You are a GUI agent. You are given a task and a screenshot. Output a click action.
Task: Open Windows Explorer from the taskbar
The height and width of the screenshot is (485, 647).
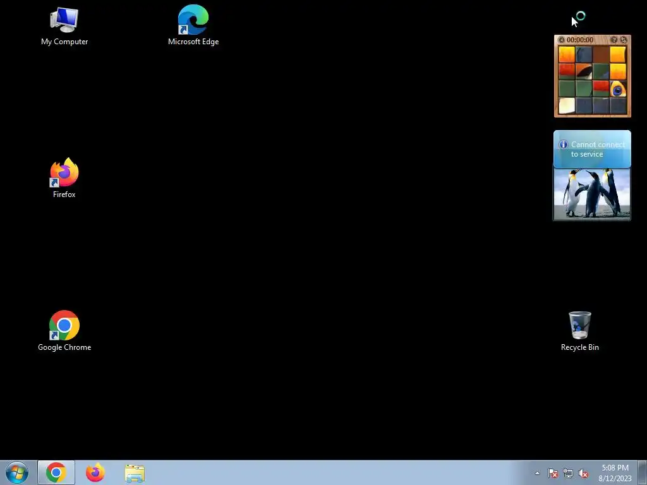(135, 473)
